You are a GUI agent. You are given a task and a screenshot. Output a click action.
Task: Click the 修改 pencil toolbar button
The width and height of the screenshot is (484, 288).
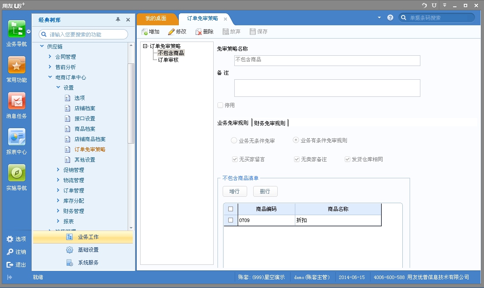click(x=177, y=32)
